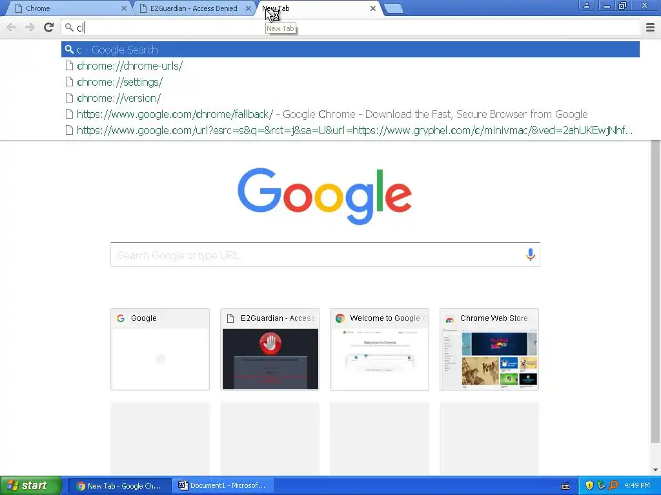Switch to E2Guardian - Access Denied tab
Viewport: 661px width, 495px height.
point(194,8)
